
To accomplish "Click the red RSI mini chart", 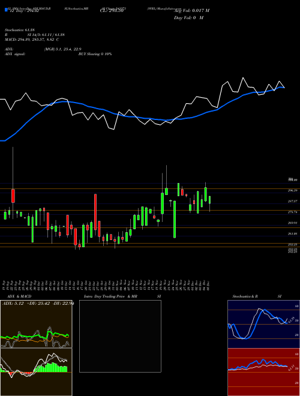I will coord(263,372).
